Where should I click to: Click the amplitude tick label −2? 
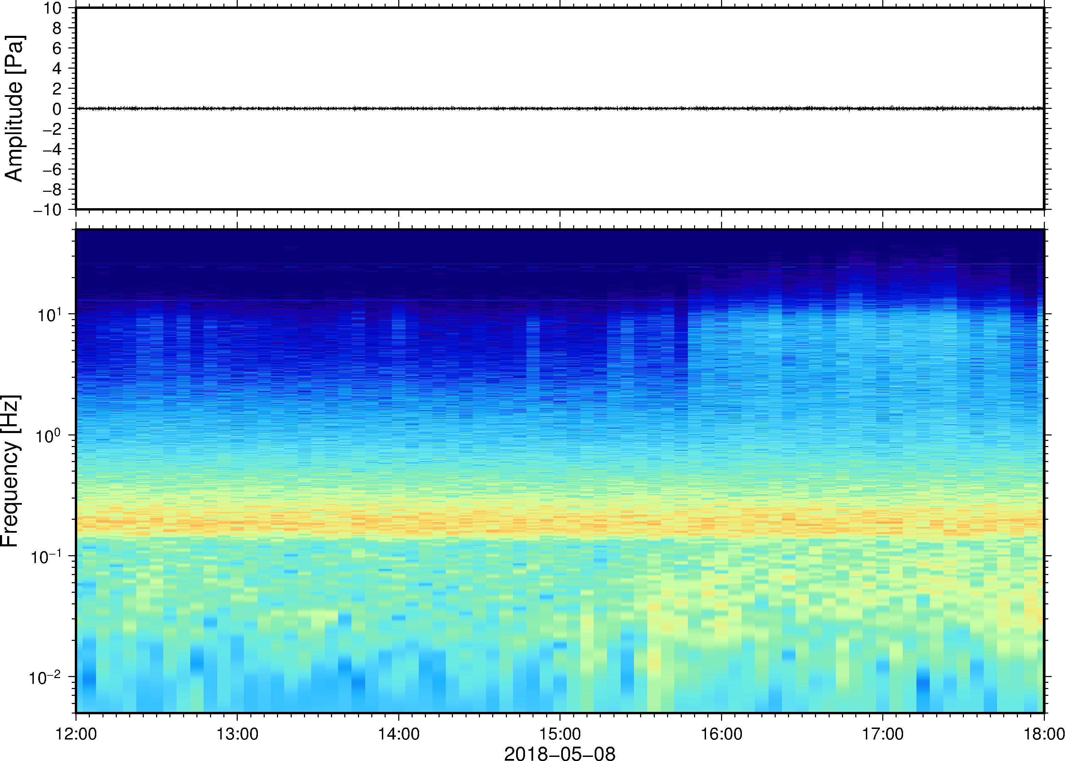pyautogui.click(x=52, y=129)
